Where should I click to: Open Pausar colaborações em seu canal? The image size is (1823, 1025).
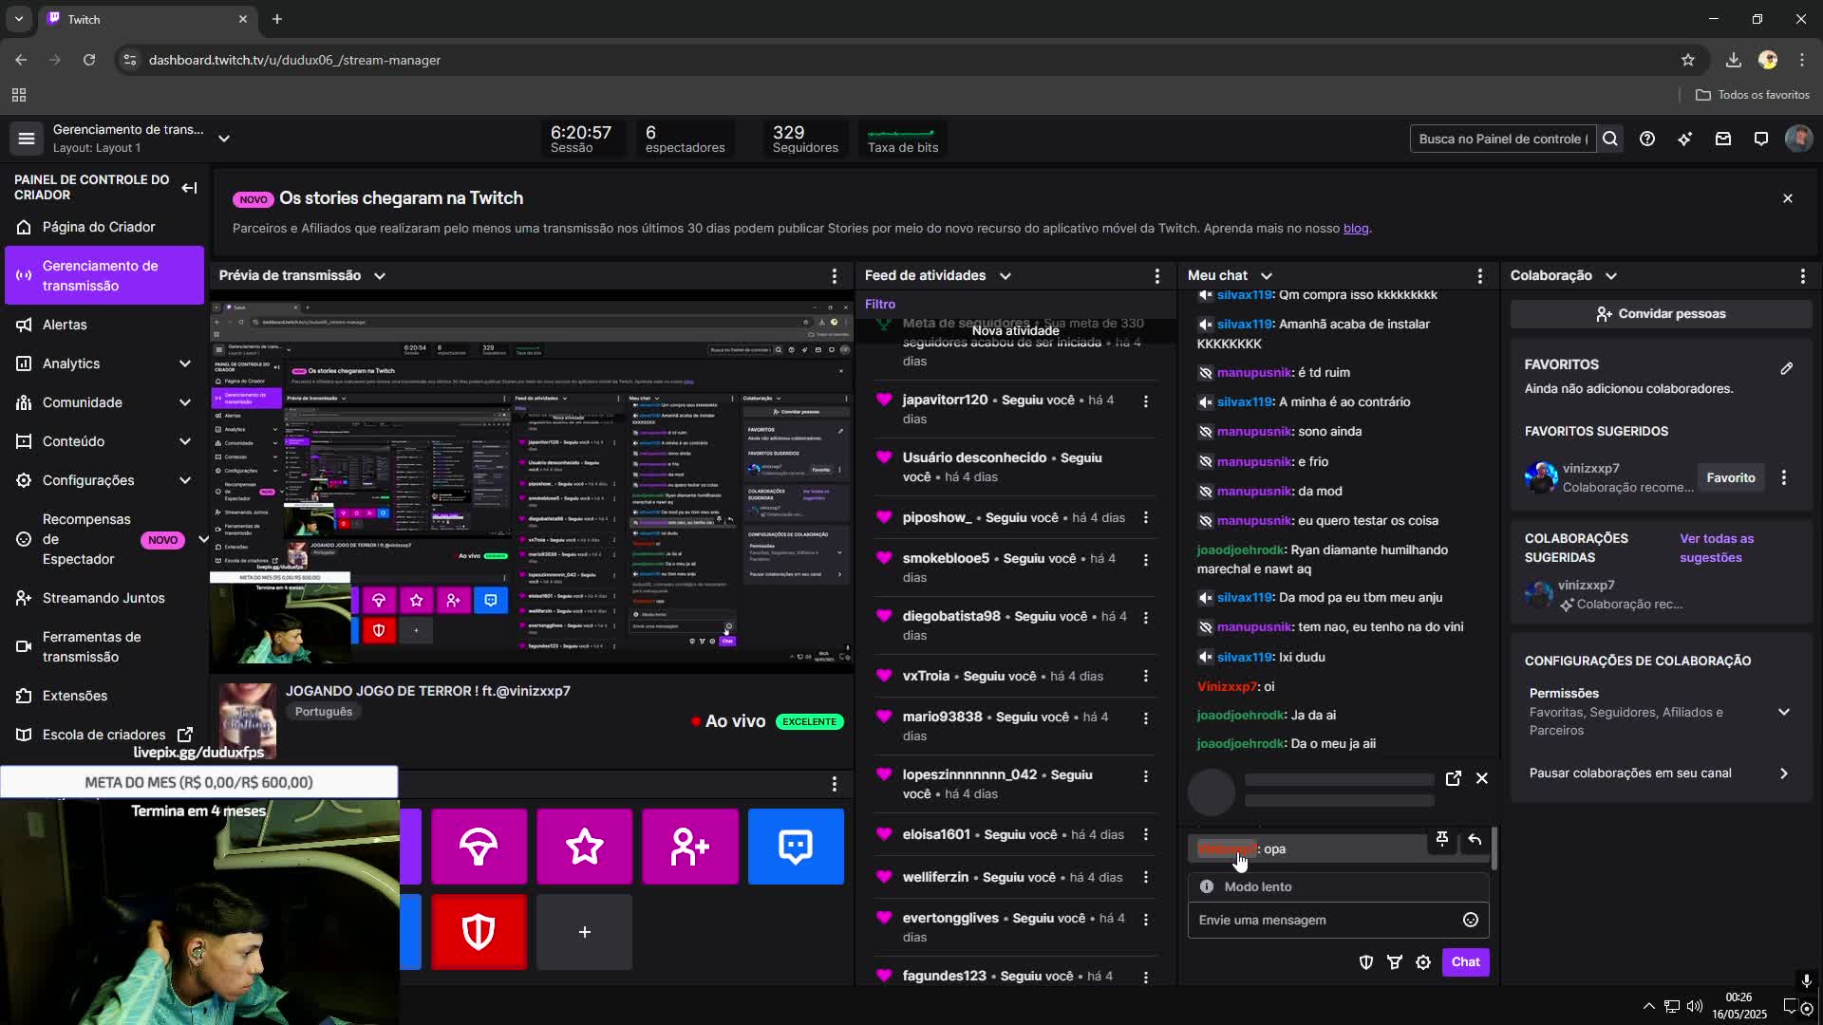(x=1660, y=773)
